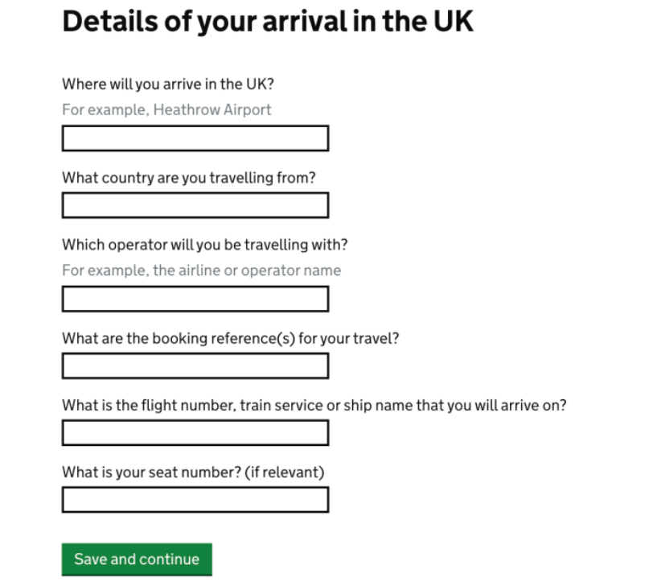
Task: Click the 'Where will you arrive in the UK?' label
Action: [173, 84]
